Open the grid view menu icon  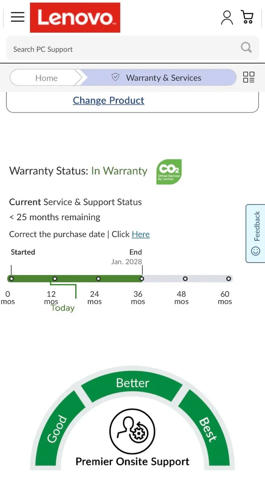tap(249, 77)
